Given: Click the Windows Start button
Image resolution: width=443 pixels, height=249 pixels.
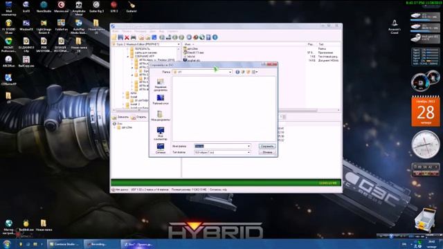Looking at the screenshot, I should coord(7,244).
